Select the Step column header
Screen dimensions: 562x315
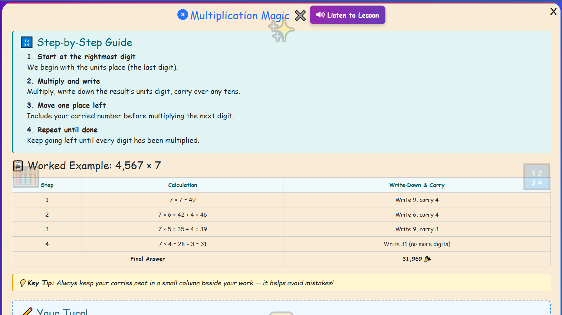pos(47,185)
